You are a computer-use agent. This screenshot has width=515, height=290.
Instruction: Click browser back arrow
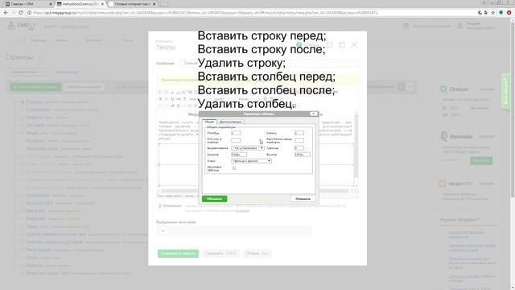[x=6, y=13]
